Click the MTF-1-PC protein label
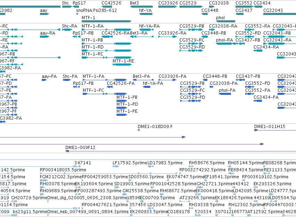This screenshot has height=217, width=296. (x=93, y=90)
